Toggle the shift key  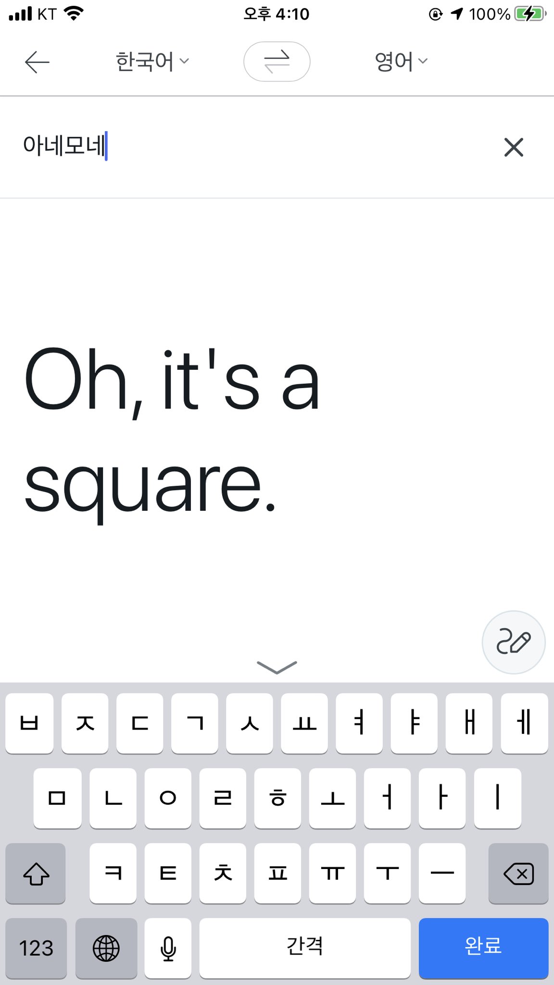[x=36, y=873]
